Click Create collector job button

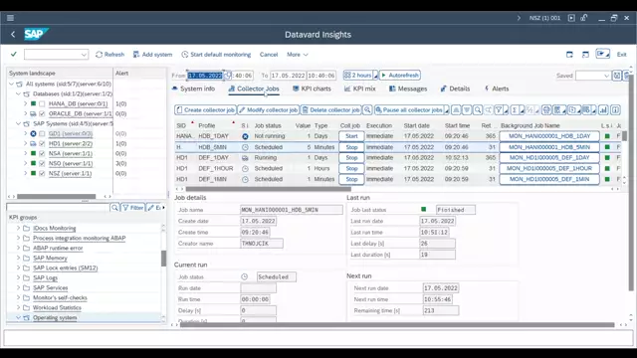coord(206,110)
